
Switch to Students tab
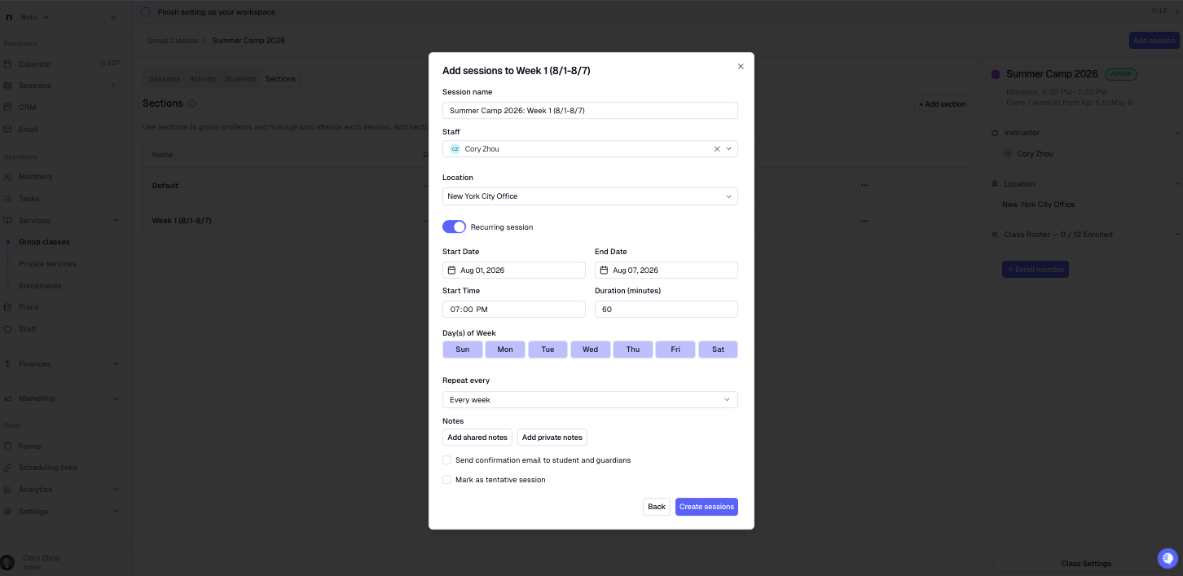[x=240, y=79]
